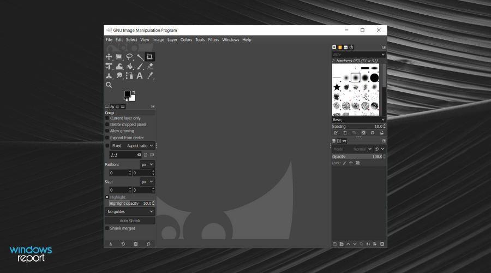This screenshot has width=491, height=273.
Task: Select the Clone stamp tool
Action: click(x=109, y=75)
